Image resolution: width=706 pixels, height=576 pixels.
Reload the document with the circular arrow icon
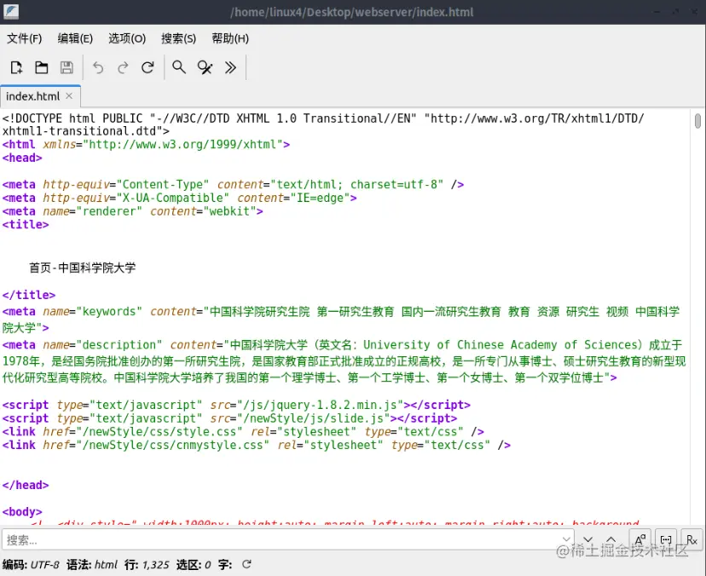coord(148,67)
